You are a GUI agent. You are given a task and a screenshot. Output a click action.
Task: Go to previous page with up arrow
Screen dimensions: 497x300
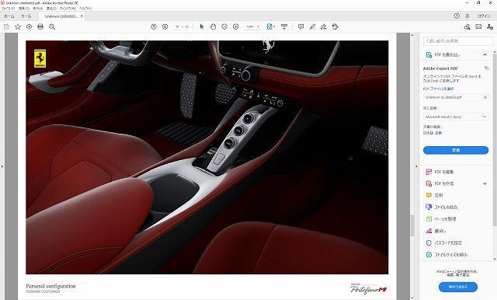point(154,27)
